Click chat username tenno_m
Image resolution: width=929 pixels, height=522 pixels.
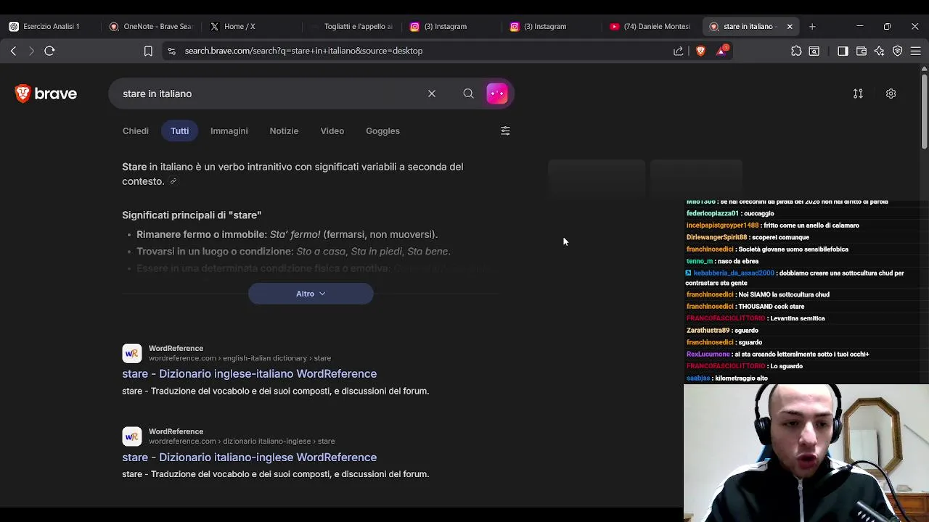tap(700, 261)
